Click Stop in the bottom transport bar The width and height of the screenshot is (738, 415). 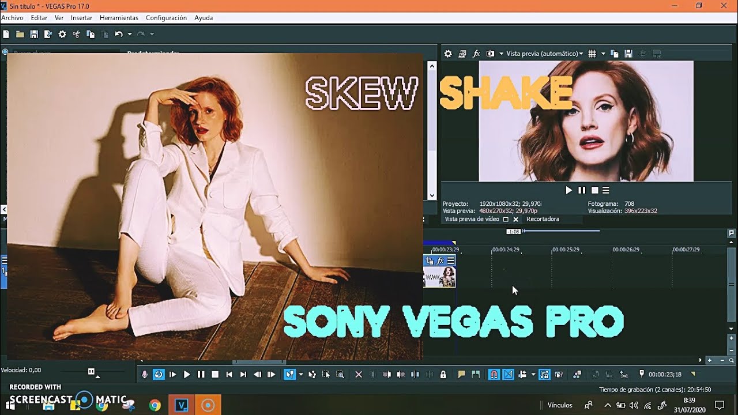(x=215, y=375)
